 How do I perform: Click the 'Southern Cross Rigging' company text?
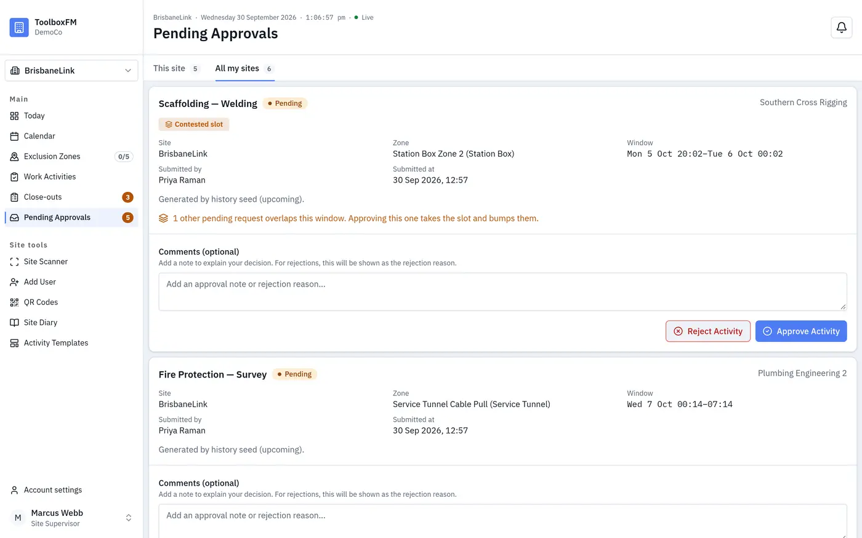coord(803,103)
